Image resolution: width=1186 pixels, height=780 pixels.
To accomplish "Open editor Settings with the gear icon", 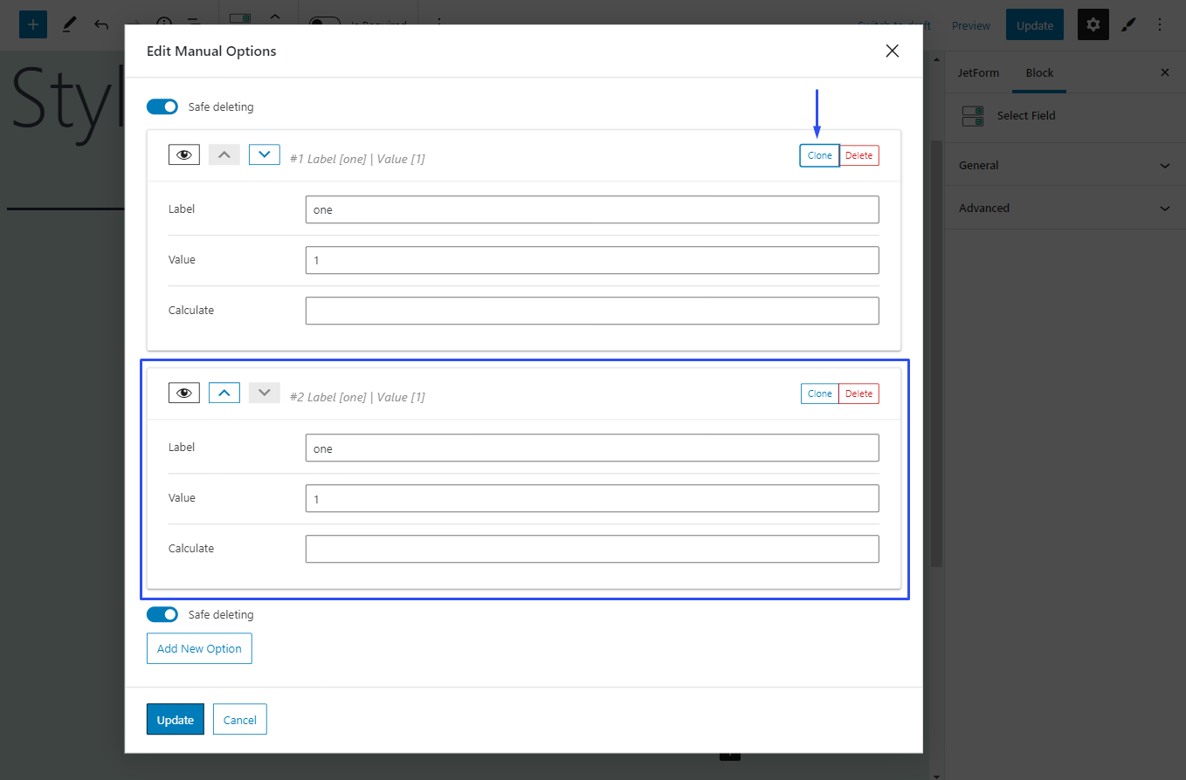I will [1093, 24].
